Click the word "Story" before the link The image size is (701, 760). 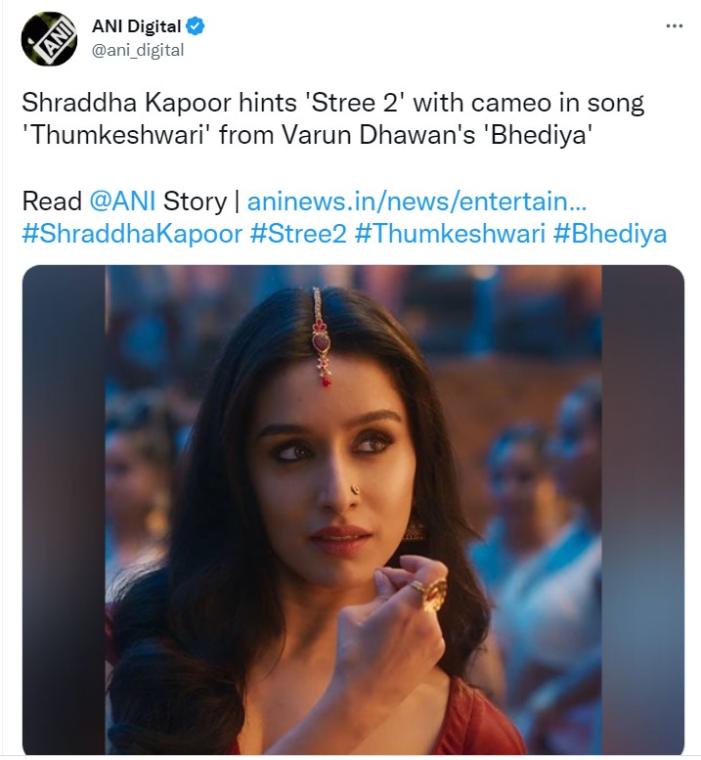pos(195,201)
